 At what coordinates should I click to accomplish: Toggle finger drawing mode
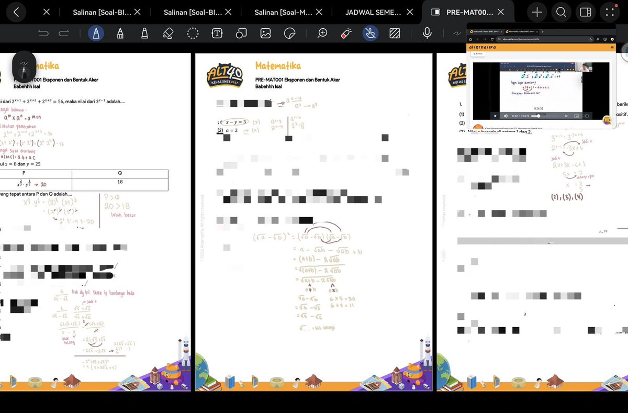(x=370, y=34)
